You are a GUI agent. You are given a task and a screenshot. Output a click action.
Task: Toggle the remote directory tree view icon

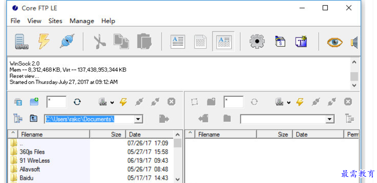click(349, 118)
